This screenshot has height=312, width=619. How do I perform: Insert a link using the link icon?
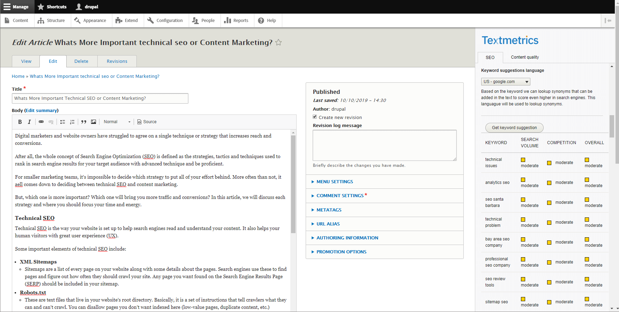click(x=41, y=122)
